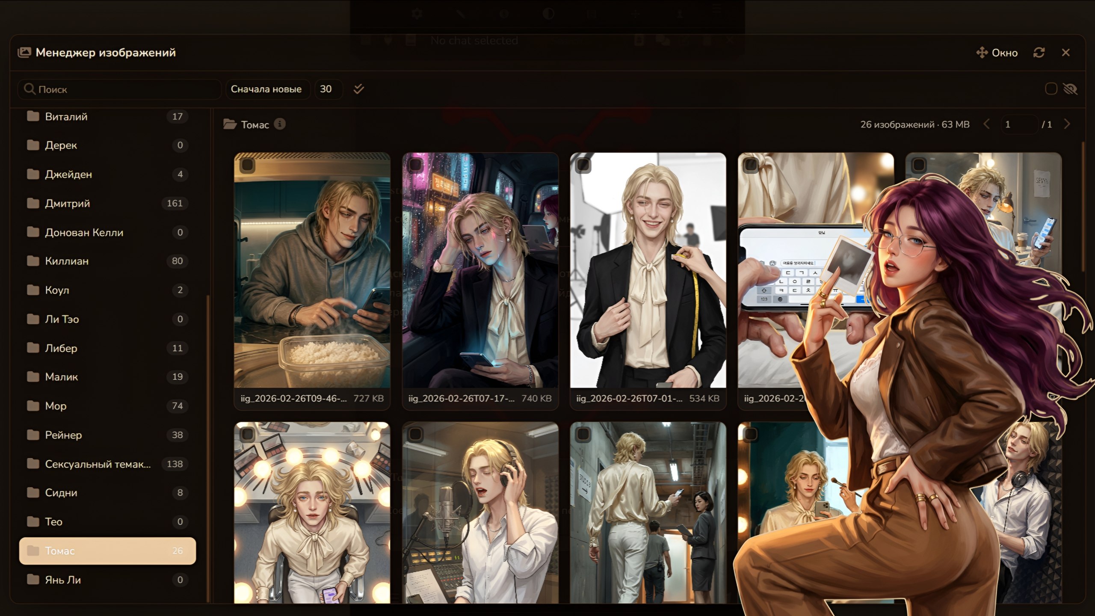Viewport: 1095px width, 616px height.
Task: Open the Ли Тэо folder
Action: pos(107,319)
